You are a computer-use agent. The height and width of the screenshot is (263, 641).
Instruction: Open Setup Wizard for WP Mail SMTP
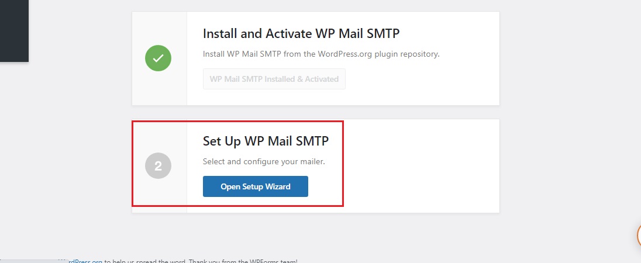point(256,186)
